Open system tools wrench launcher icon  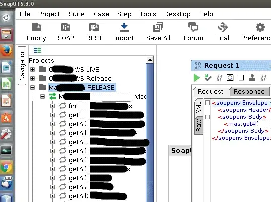click(6, 134)
